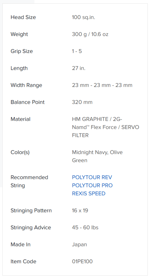Select the Midnight Navy, Olive Green text
This screenshot has width=150, height=279.
click(97, 156)
